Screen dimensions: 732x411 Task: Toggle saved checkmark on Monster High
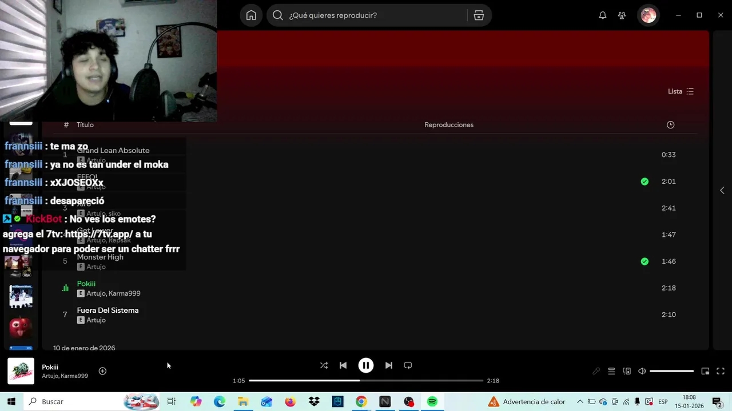645,261
